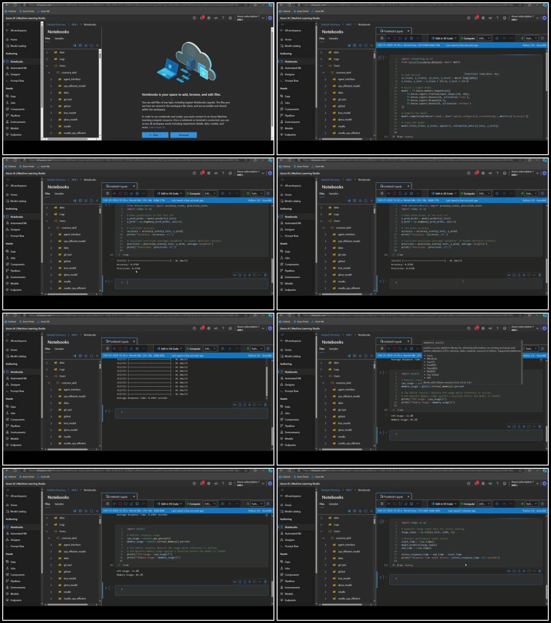Expand cpu_efficient_model folder in the welcome-page frame

[51, 86]
